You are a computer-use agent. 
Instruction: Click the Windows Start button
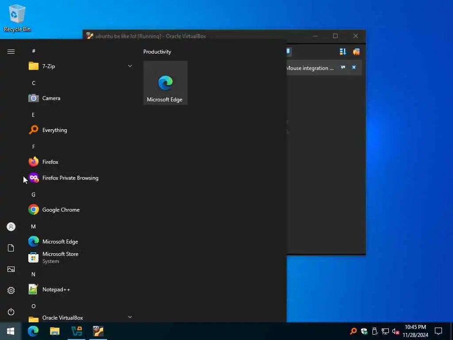[x=11, y=331]
